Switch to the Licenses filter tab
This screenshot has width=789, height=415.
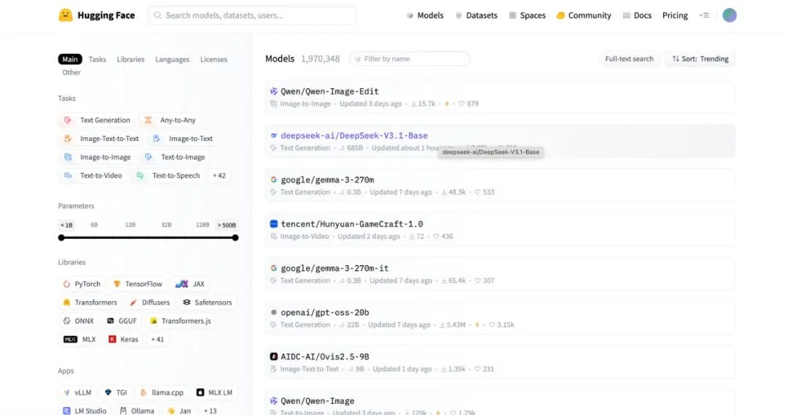click(214, 59)
